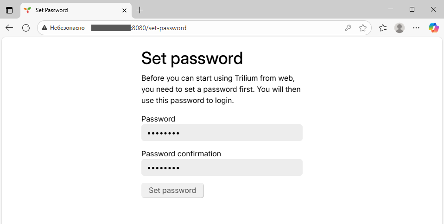Click the Set password button
Viewport: 444px width, 224px height.
172,191
